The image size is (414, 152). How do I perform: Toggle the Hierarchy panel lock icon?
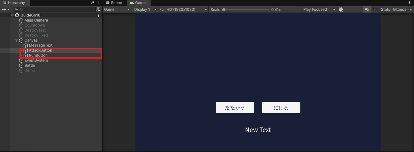pyautogui.click(x=93, y=3)
